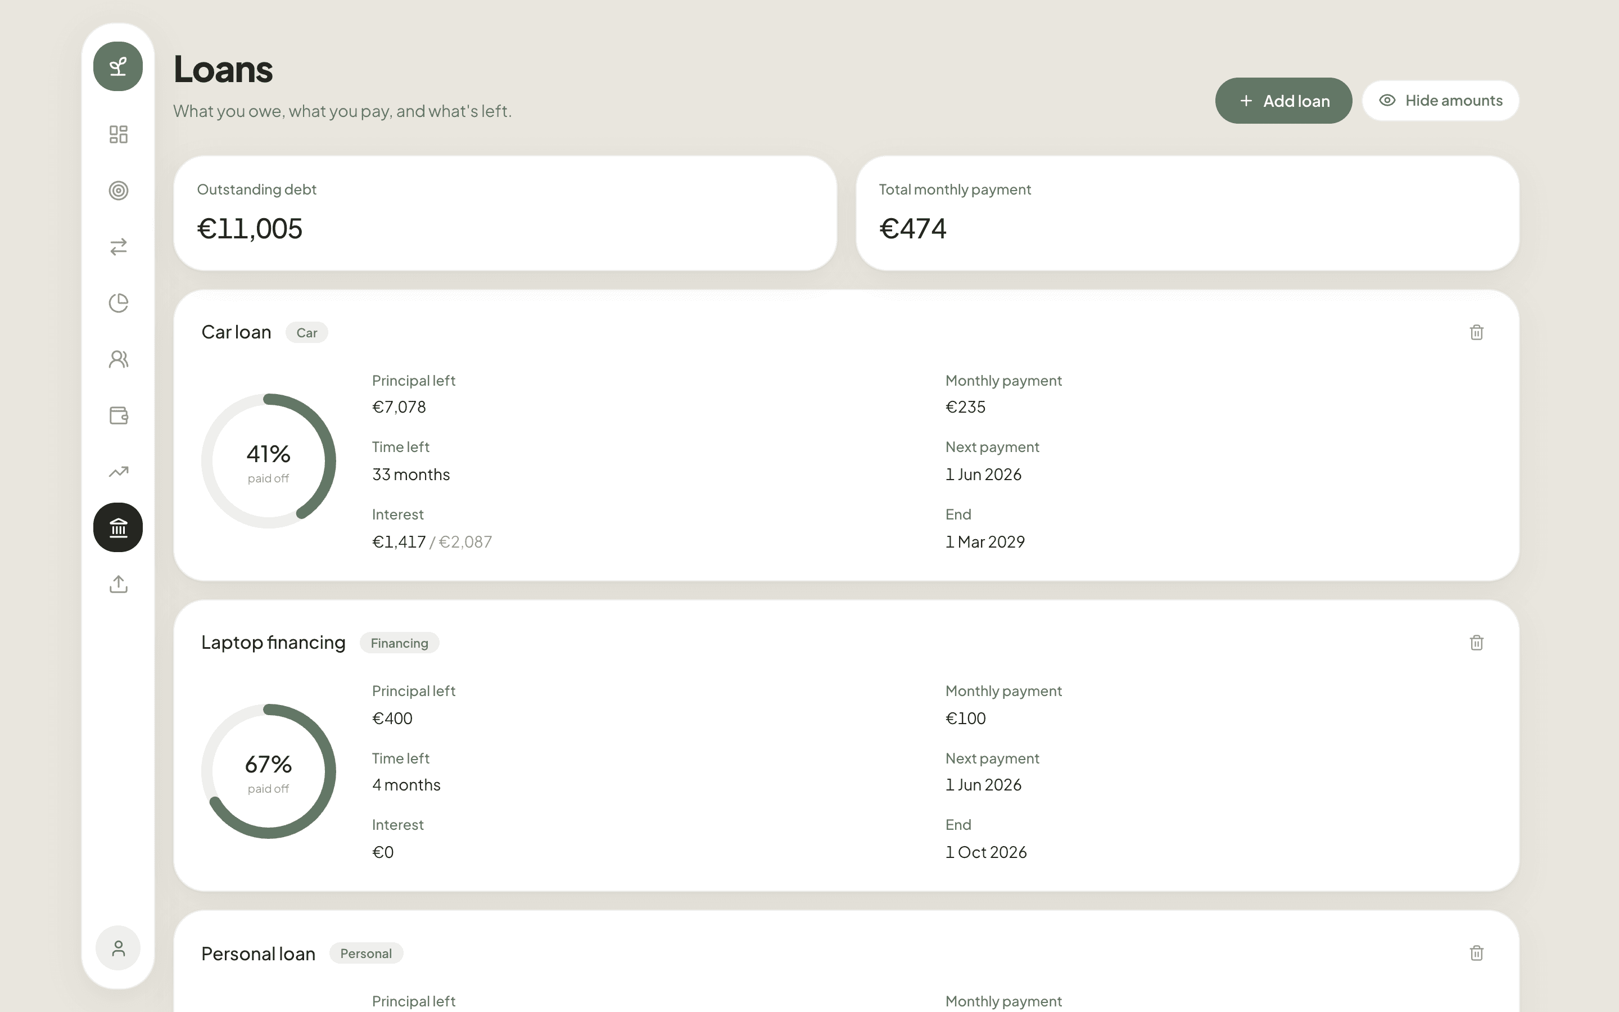The height and width of the screenshot is (1012, 1619).
Task: Click the green sprout app logo
Action: tap(117, 66)
